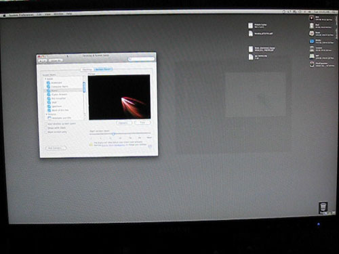Image resolution: width=339 pixels, height=254 pixels.
Task: Select the blue drive icon on desktop
Action: pos(312,41)
